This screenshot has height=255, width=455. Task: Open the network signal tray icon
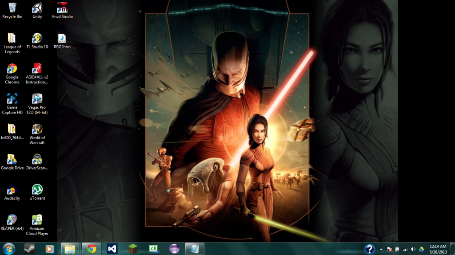[405, 249]
